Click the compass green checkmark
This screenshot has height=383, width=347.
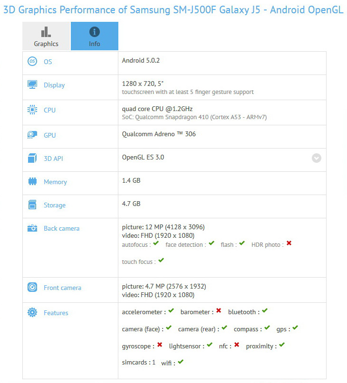(267, 328)
